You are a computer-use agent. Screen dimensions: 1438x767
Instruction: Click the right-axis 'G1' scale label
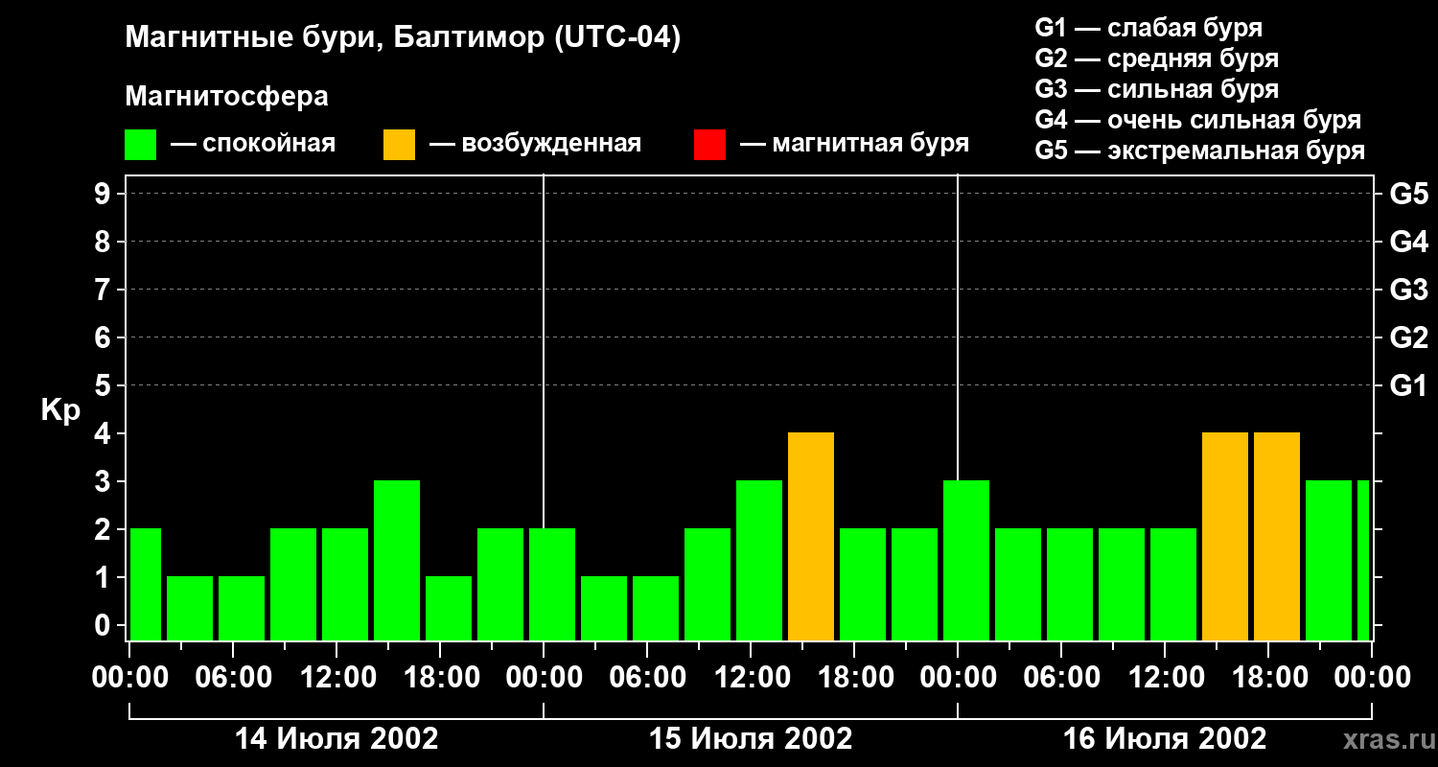coord(1409,385)
